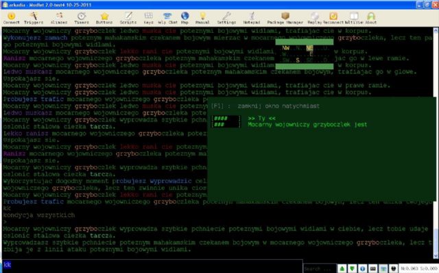The height and width of the screenshot is (273, 439).
Task: Click the green search-down arrow
Action: pos(352,268)
